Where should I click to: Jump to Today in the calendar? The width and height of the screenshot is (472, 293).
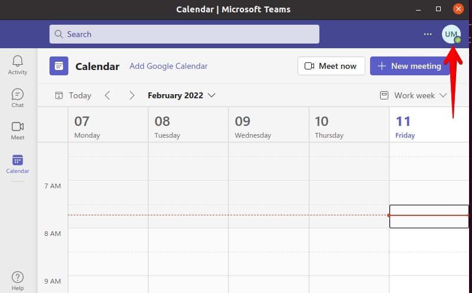(73, 95)
